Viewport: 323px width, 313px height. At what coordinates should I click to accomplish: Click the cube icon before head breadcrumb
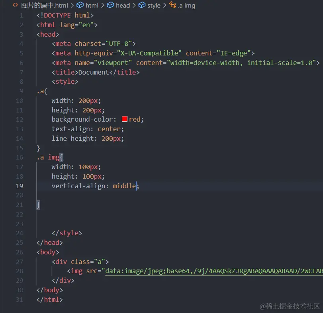click(x=110, y=5)
